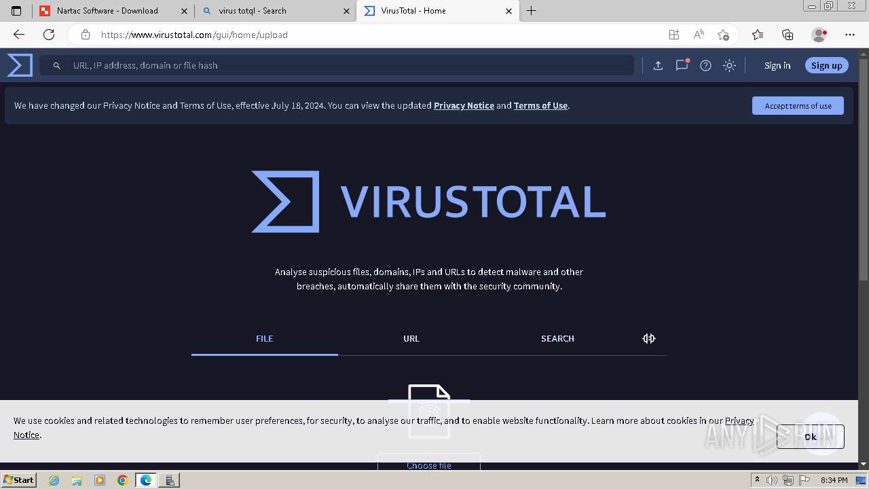This screenshot has width=869, height=489.
Task: Click Ok on the cookie notice
Action: [x=811, y=437]
